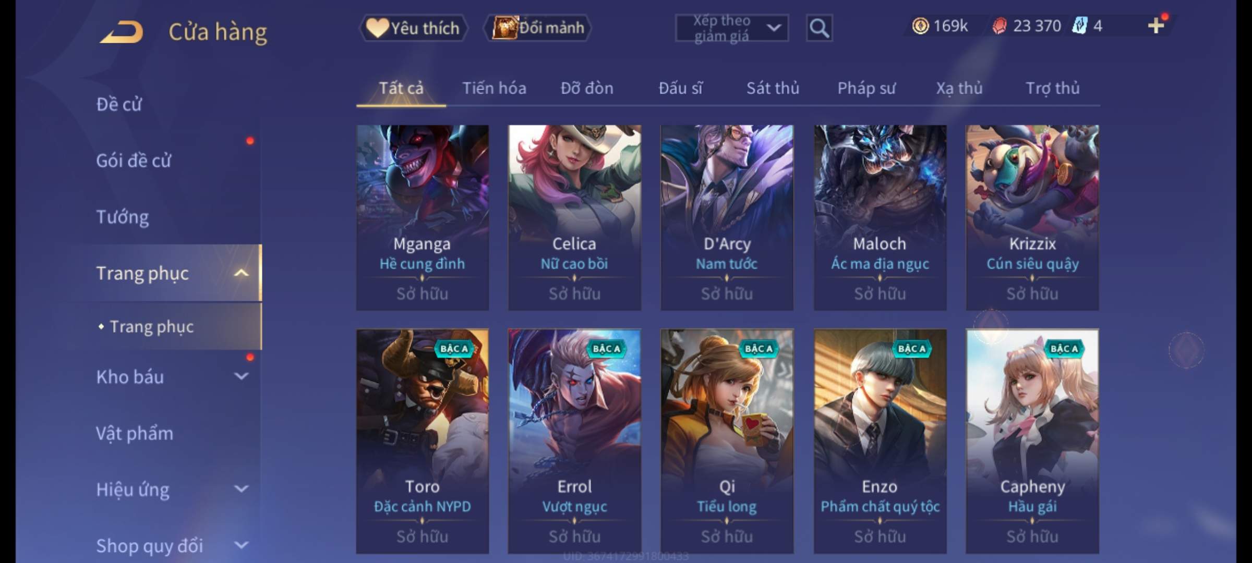Tap the blue ticket currency icon
The image size is (1252, 563).
pyautogui.click(x=1079, y=26)
